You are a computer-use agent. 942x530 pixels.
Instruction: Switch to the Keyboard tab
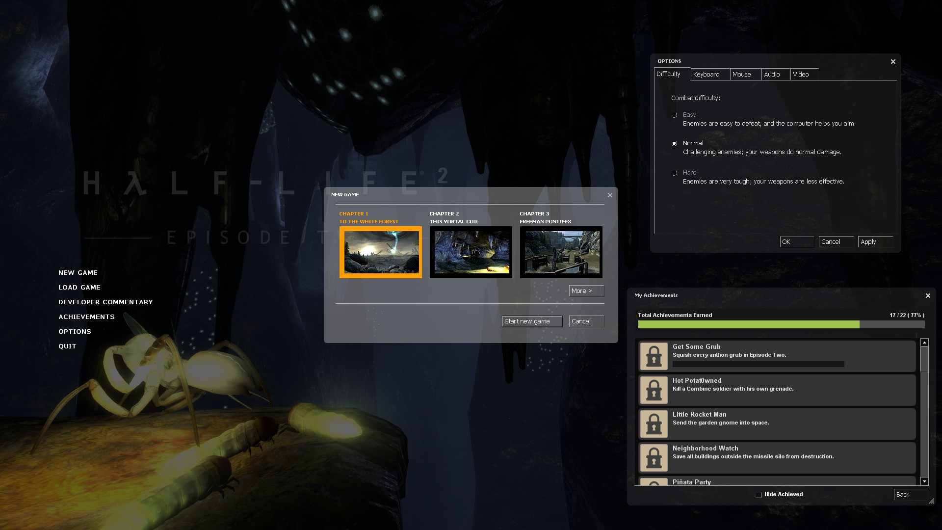(x=710, y=75)
